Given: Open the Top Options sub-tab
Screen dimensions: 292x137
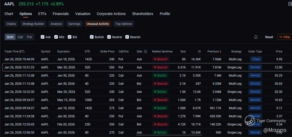Looking at the screenshot, I should [124, 24].
